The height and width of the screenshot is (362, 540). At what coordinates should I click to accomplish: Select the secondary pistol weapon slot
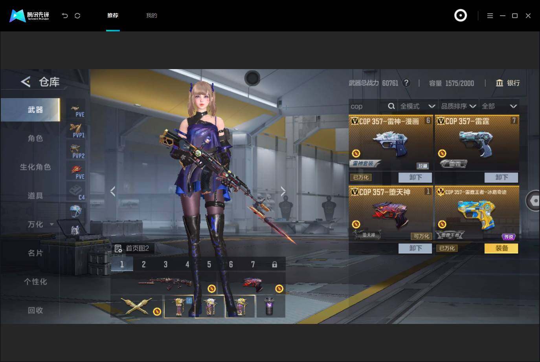tap(252, 283)
